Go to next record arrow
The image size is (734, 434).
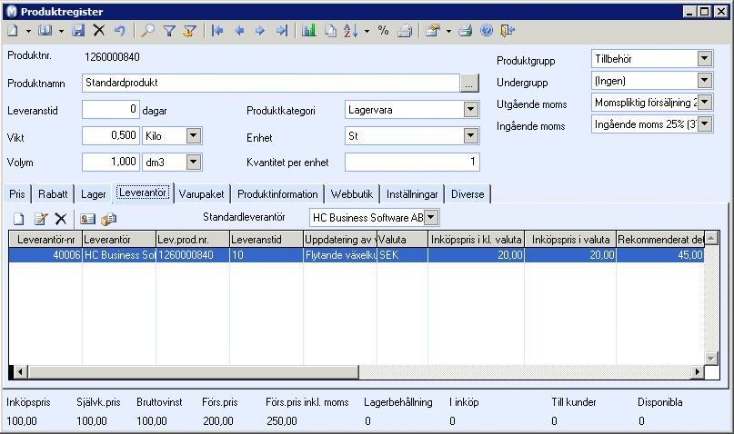coord(260,31)
